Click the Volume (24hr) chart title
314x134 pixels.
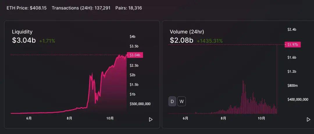187,32
